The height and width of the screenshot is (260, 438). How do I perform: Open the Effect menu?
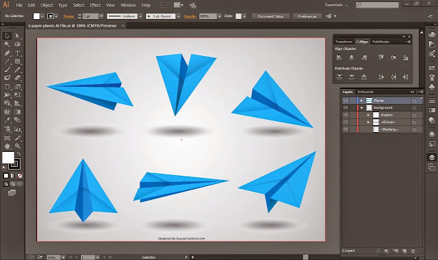[x=95, y=5]
